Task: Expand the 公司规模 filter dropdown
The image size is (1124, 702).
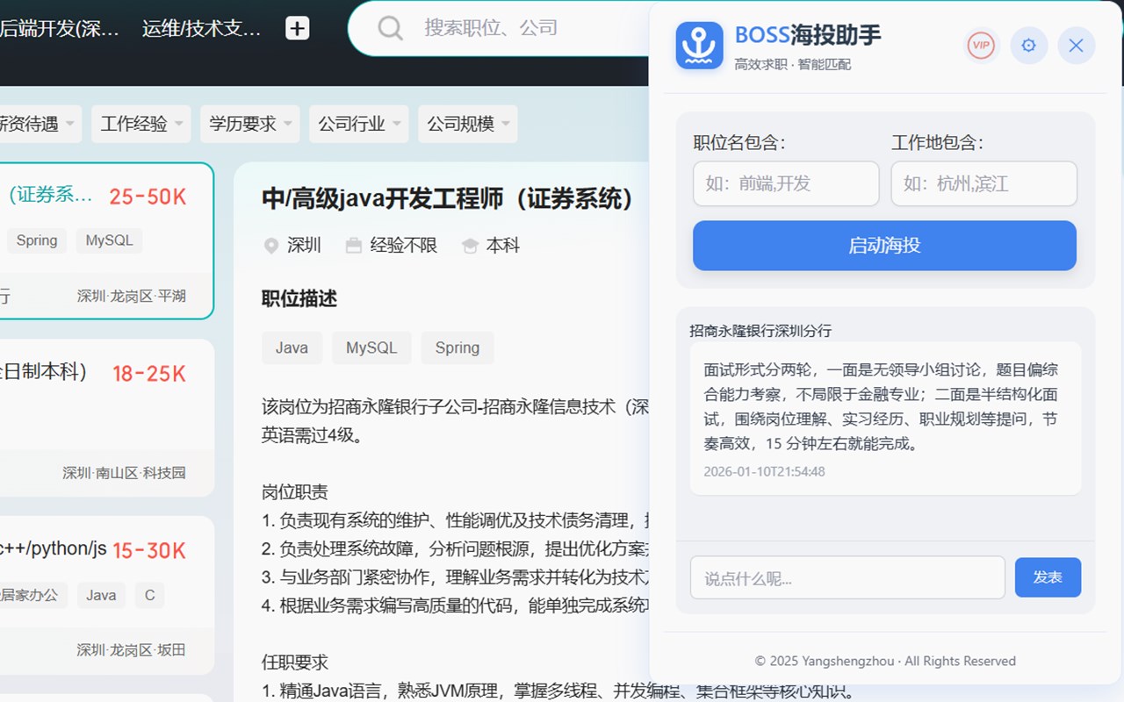Action: coord(468,124)
